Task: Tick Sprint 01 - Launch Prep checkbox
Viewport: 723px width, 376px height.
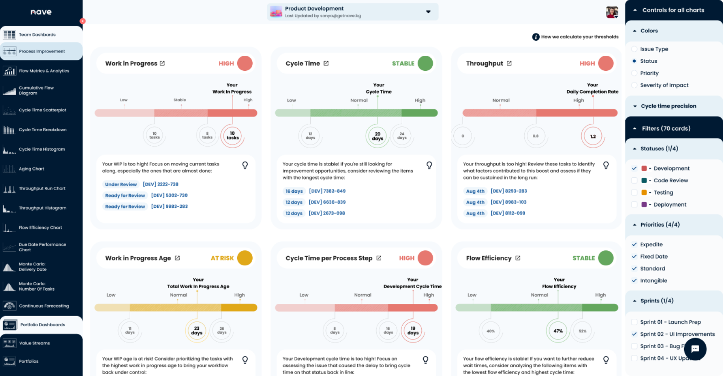Action: [x=635, y=322]
